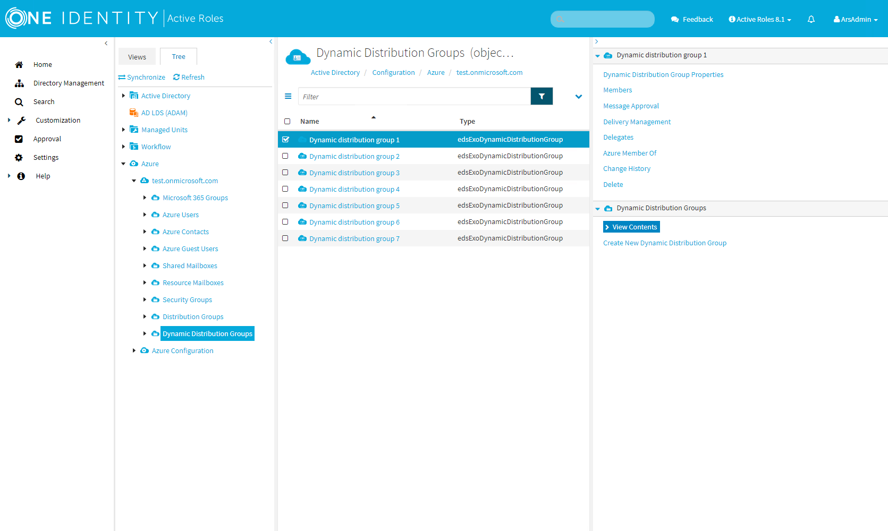888x531 pixels.
Task: Uncheck Dynamic distribution group 1 checkbox
Action: [286, 140]
